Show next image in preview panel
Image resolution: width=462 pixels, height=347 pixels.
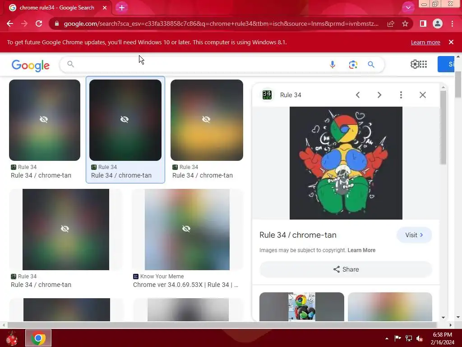click(379, 95)
